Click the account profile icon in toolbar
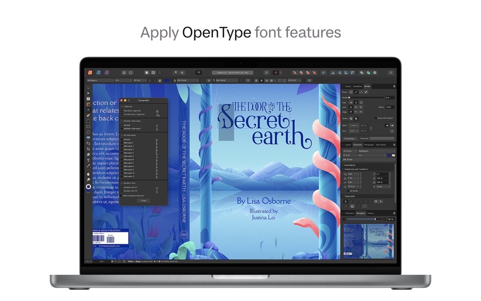 391,73
